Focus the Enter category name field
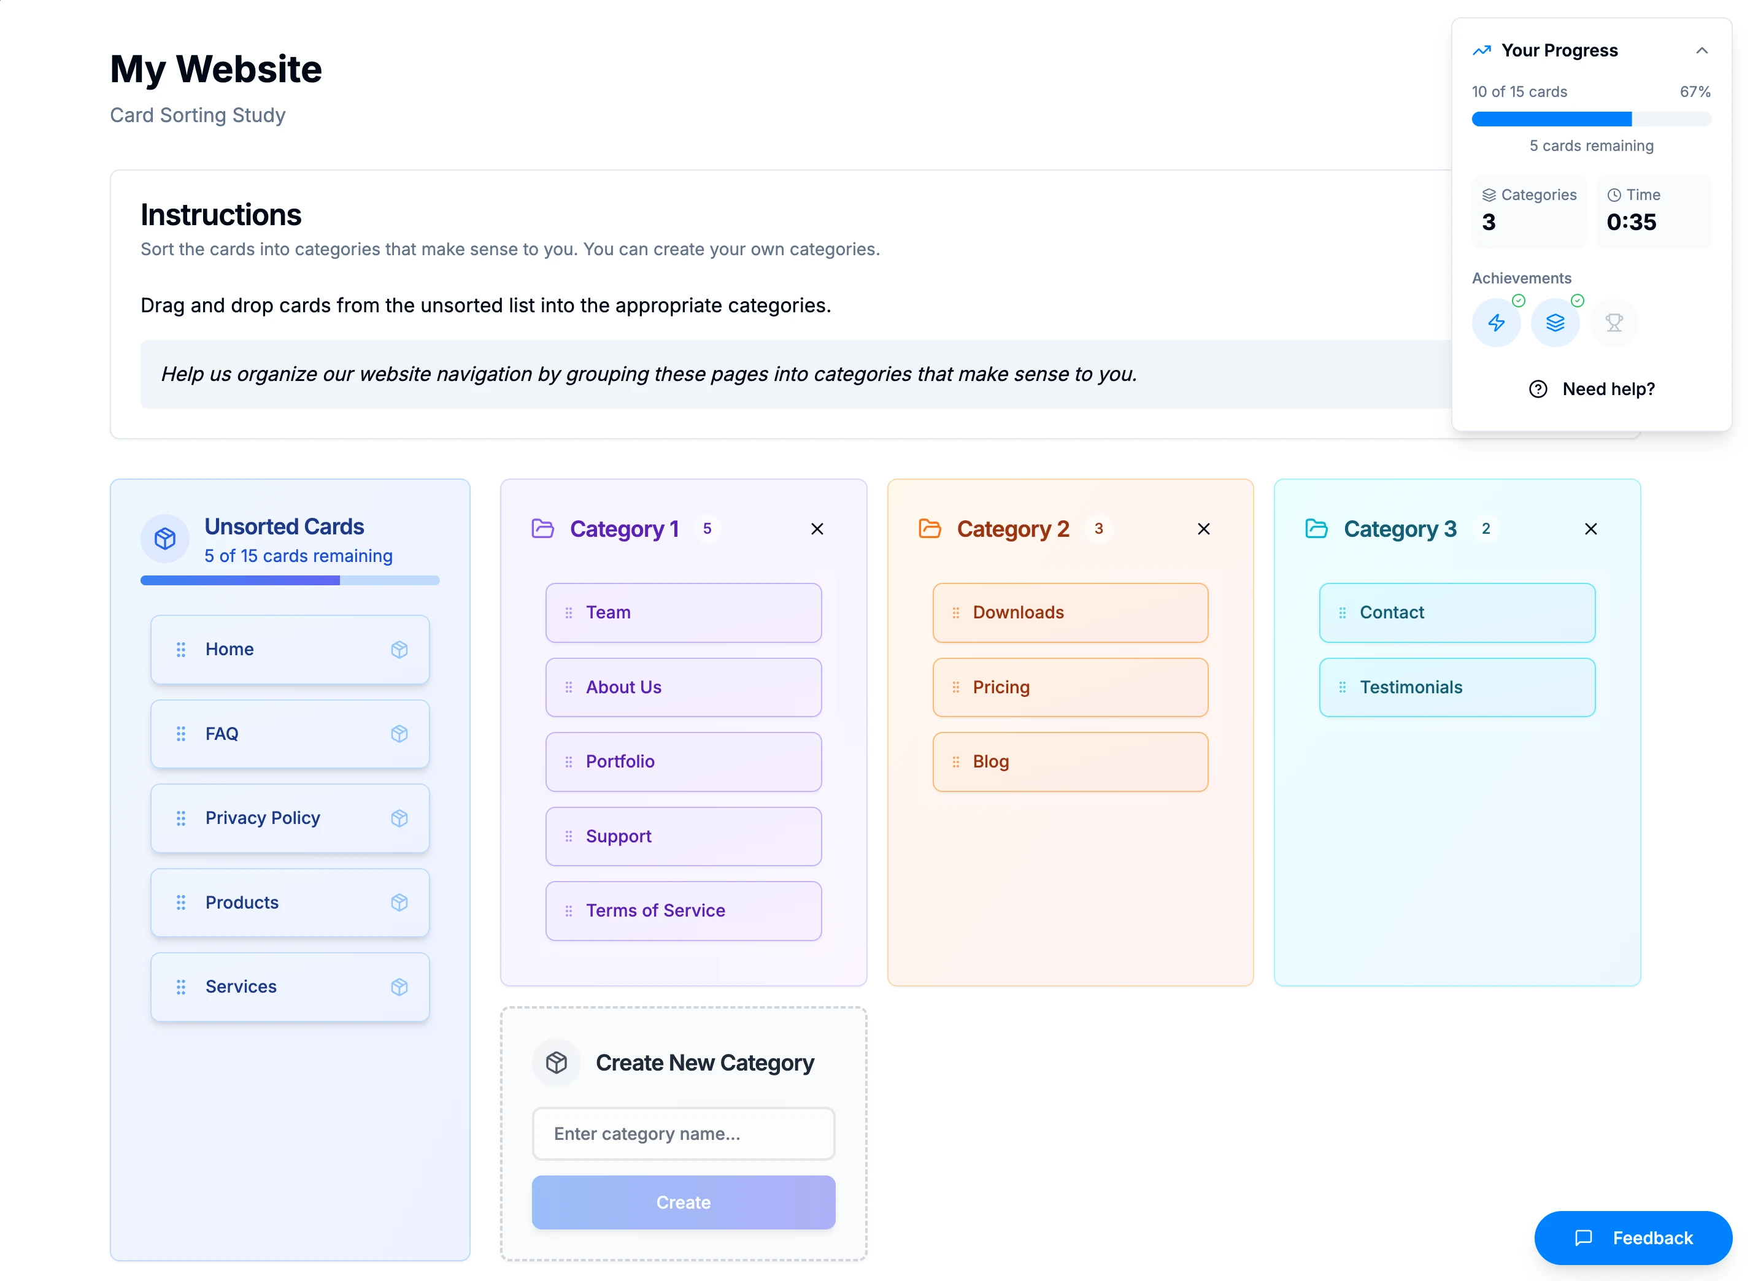Screen dimensions: 1750x1281 click(x=683, y=1134)
